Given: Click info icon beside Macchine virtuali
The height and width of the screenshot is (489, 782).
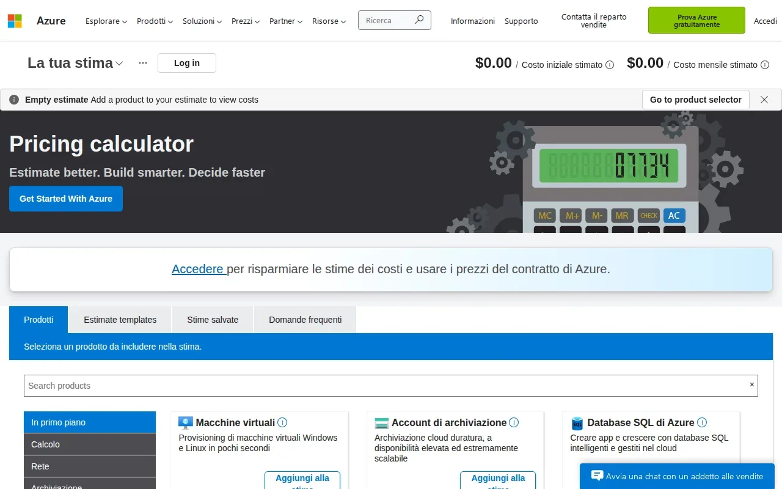Looking at the screenshot, I should click(282, 422).
